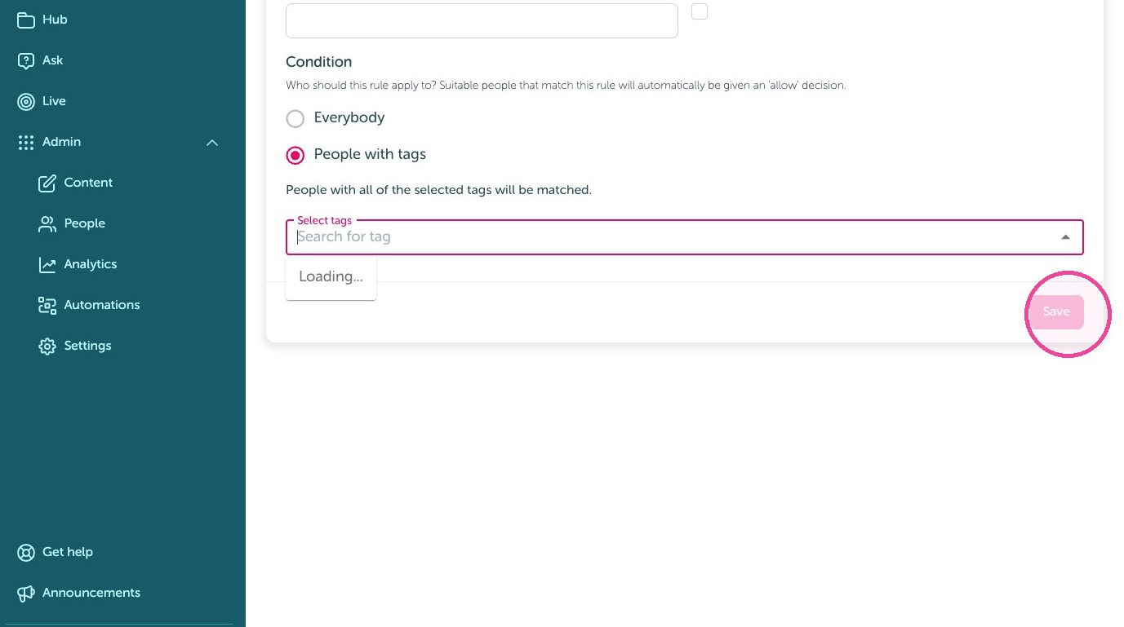This screenshot has width=1124, height=627.
Task: Click the Admin grid dots icon
Action: click(26, 142)
